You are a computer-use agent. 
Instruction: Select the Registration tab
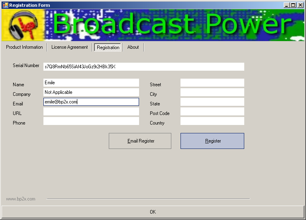[x=108, y=48]
